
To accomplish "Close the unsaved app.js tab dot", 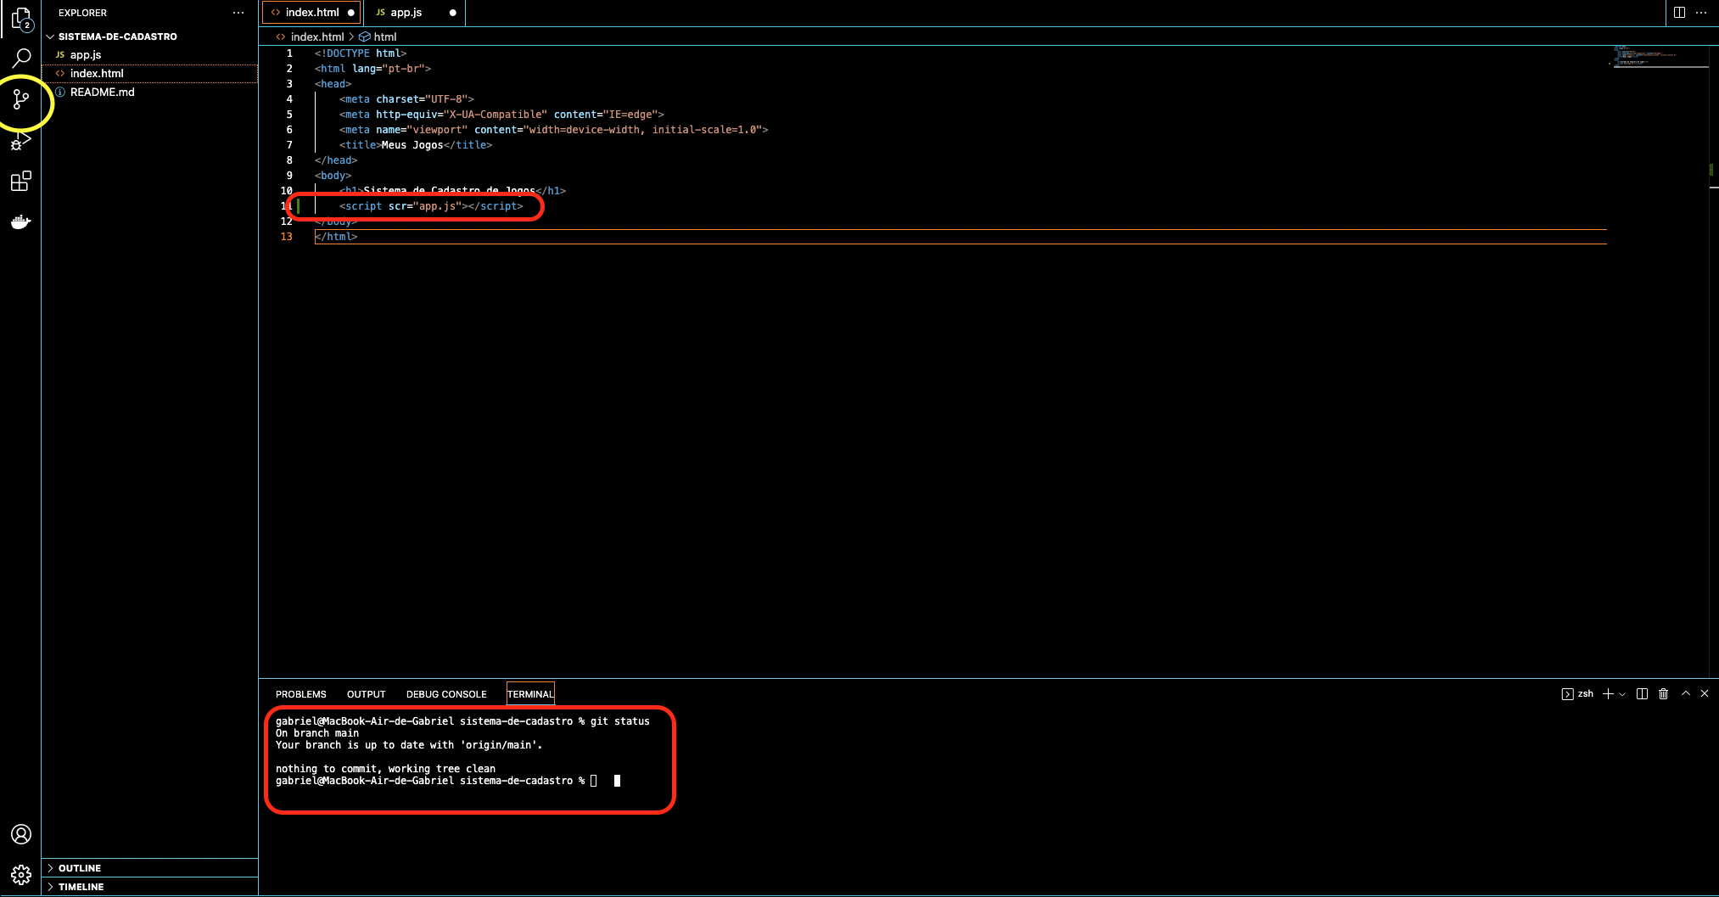I will click(x=453, y=13).
